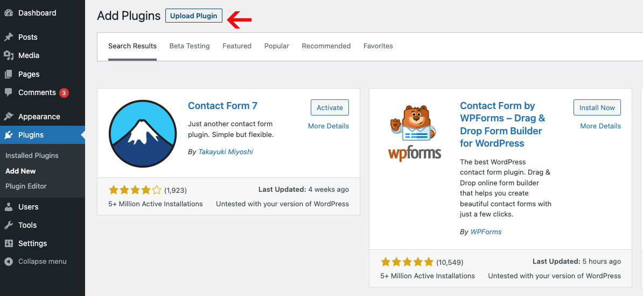Screen dimensions: 643x296
Task: Open More Details for Contact Form 7
Action: [x=329, y=126]
